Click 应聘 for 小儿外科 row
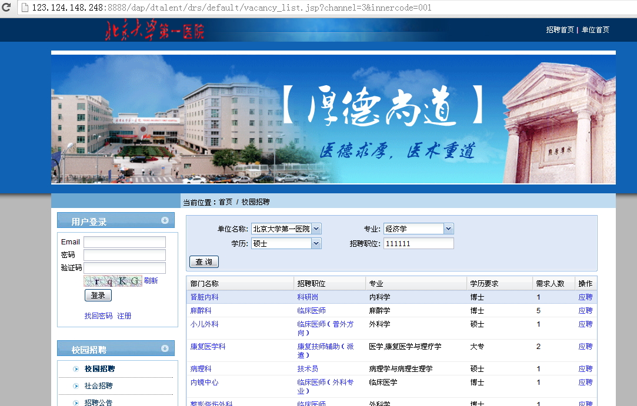This screenshot has height=406, width=637. point(585,324)
